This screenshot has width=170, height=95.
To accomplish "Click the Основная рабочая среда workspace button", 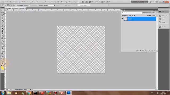I will (x=139, y=2).
